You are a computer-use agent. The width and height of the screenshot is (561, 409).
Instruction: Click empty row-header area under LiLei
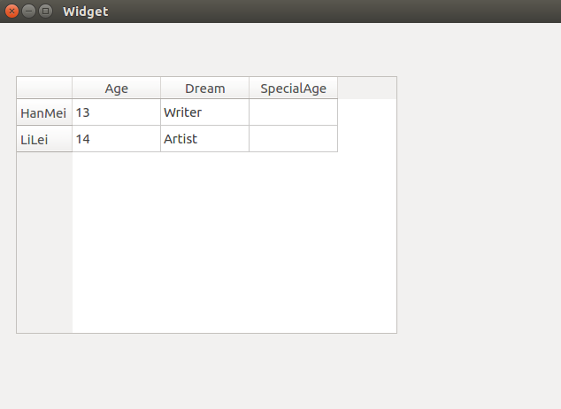pyautogui.click(x=43, y=239)
